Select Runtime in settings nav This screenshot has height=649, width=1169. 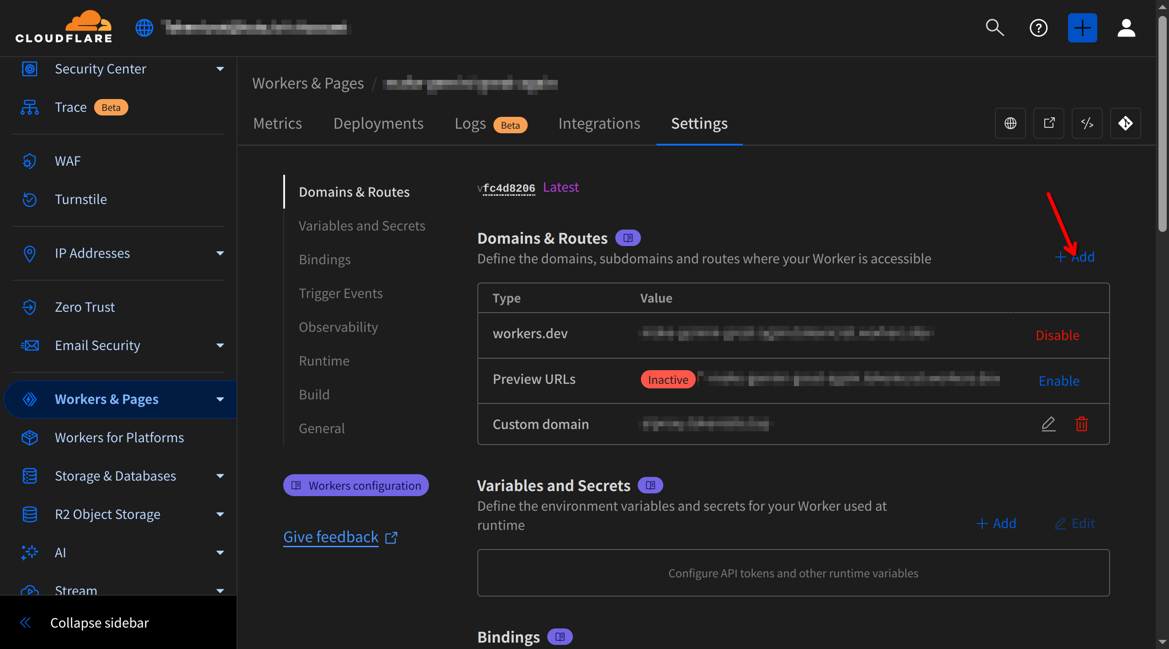[x=324, y=361]
